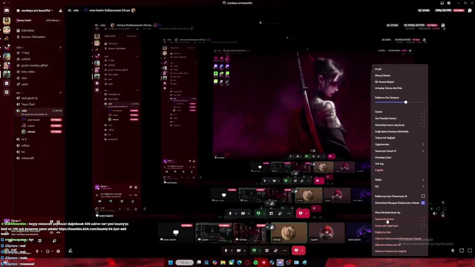The image size is (475, 267).
Task: Expand the Git submenu
Action: [423, 187]
